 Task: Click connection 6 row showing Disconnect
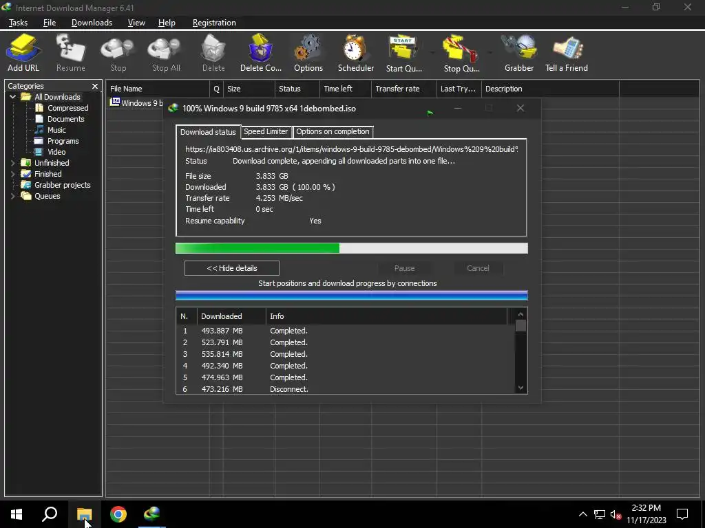[x=346, y=389]
